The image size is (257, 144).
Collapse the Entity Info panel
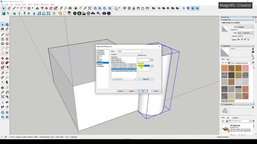point(222,20)
